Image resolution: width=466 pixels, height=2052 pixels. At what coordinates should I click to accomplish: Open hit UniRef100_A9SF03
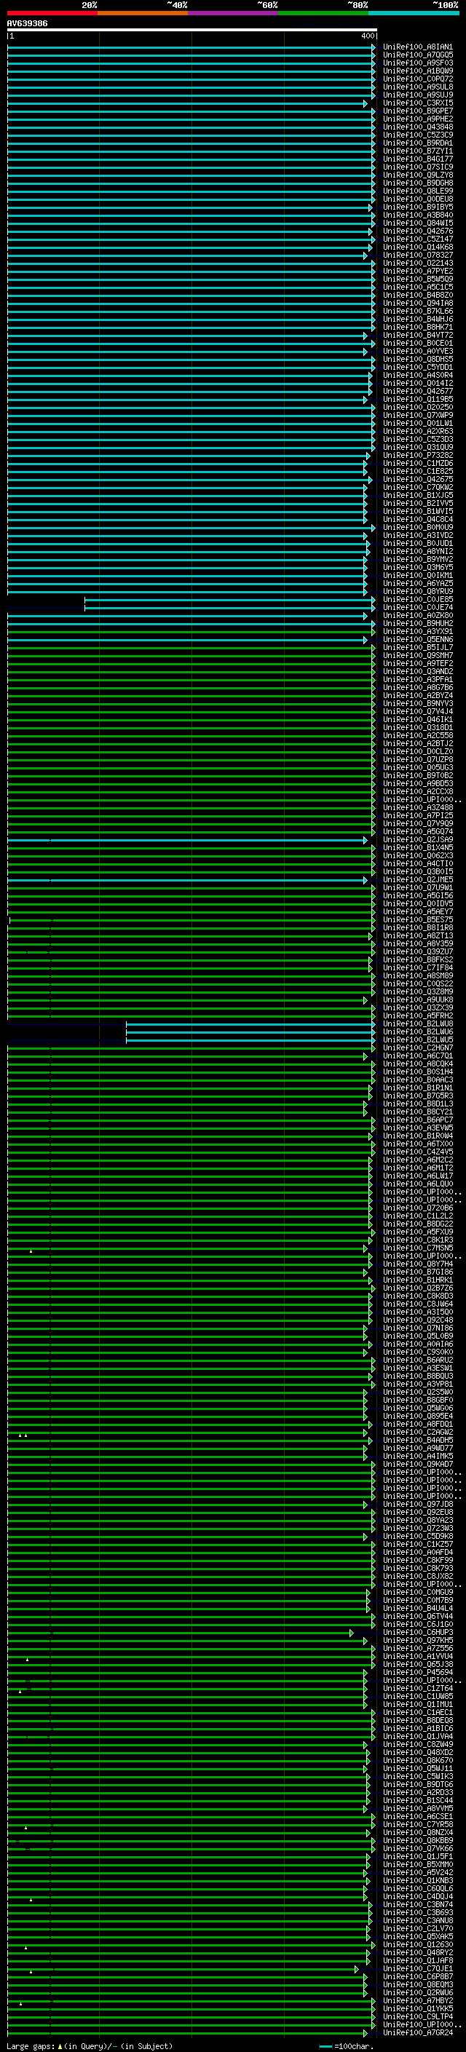(418, 63)
